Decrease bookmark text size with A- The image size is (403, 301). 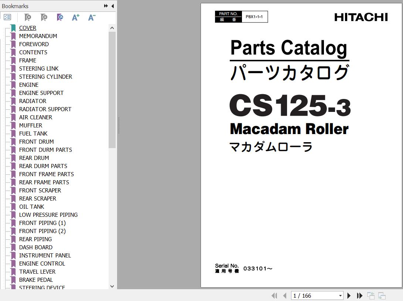coord(92,17)
